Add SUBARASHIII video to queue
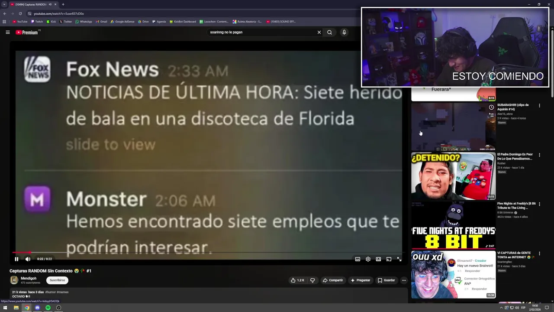 pos(491,115)
